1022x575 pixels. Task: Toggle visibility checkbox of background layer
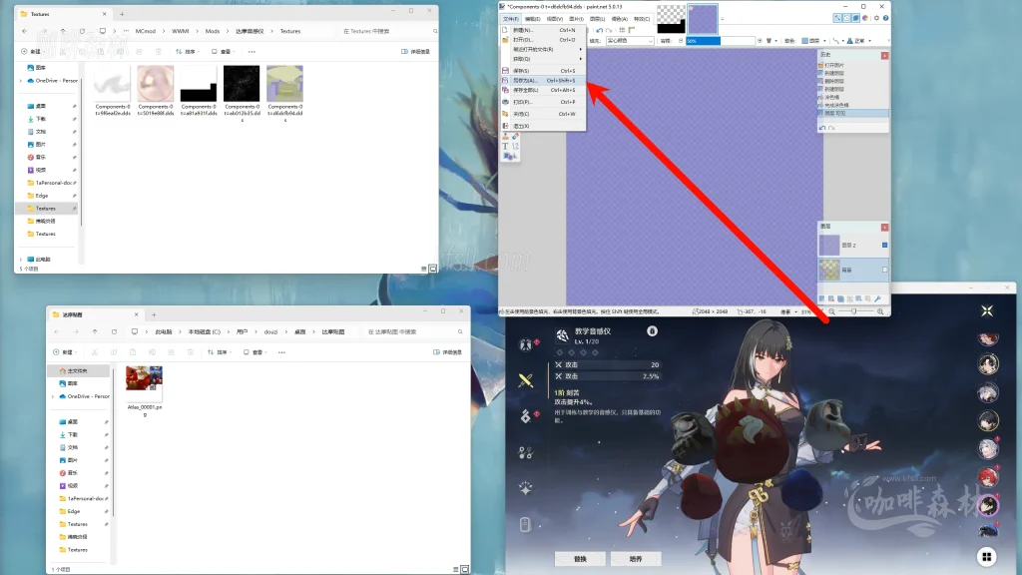(884, 270)
